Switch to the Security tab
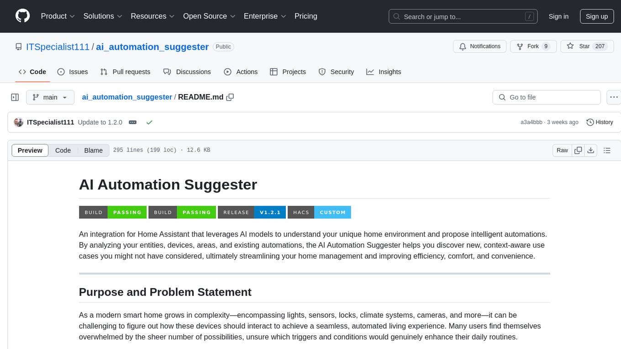This screenshot has height=349, width=621. tap(336, 72)
